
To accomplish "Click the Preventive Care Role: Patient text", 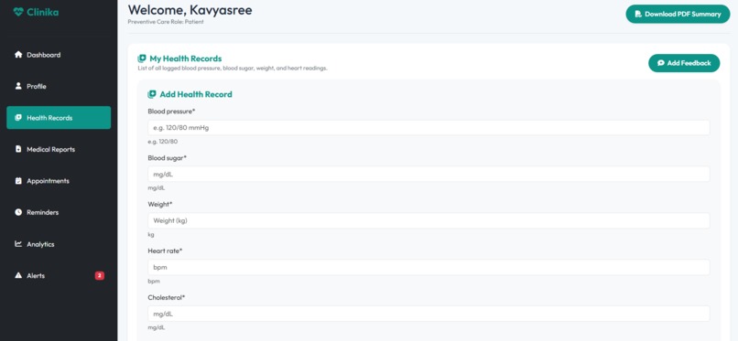I will [x=166, y=22].
